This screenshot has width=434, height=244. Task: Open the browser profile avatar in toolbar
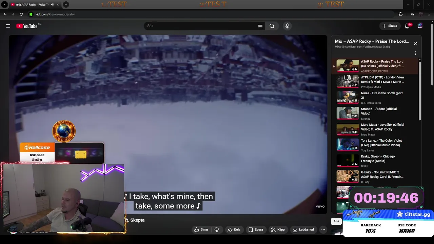(421, 14)
